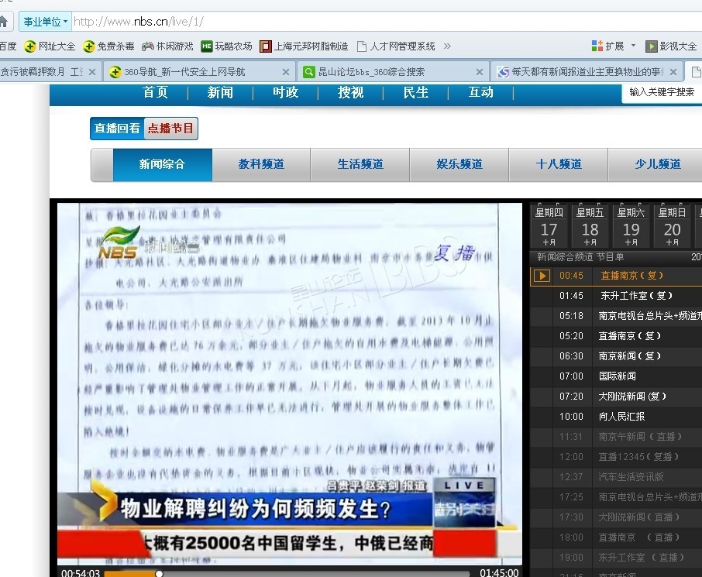Image resolution: width=702 pixels, height=577 pixels.
Task: Open the 网址大全 bookmark icon
Action: (x=30, y=46)
